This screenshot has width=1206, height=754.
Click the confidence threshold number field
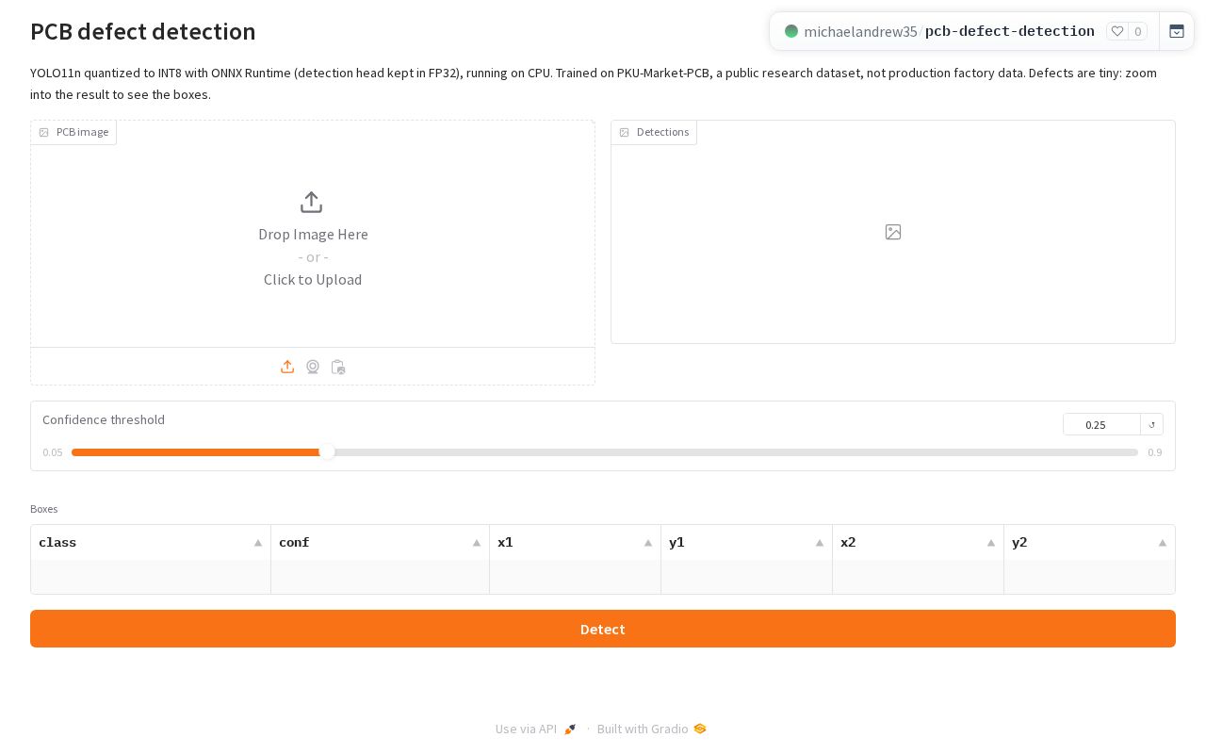pyautogui.click(x=1101, y=424)
